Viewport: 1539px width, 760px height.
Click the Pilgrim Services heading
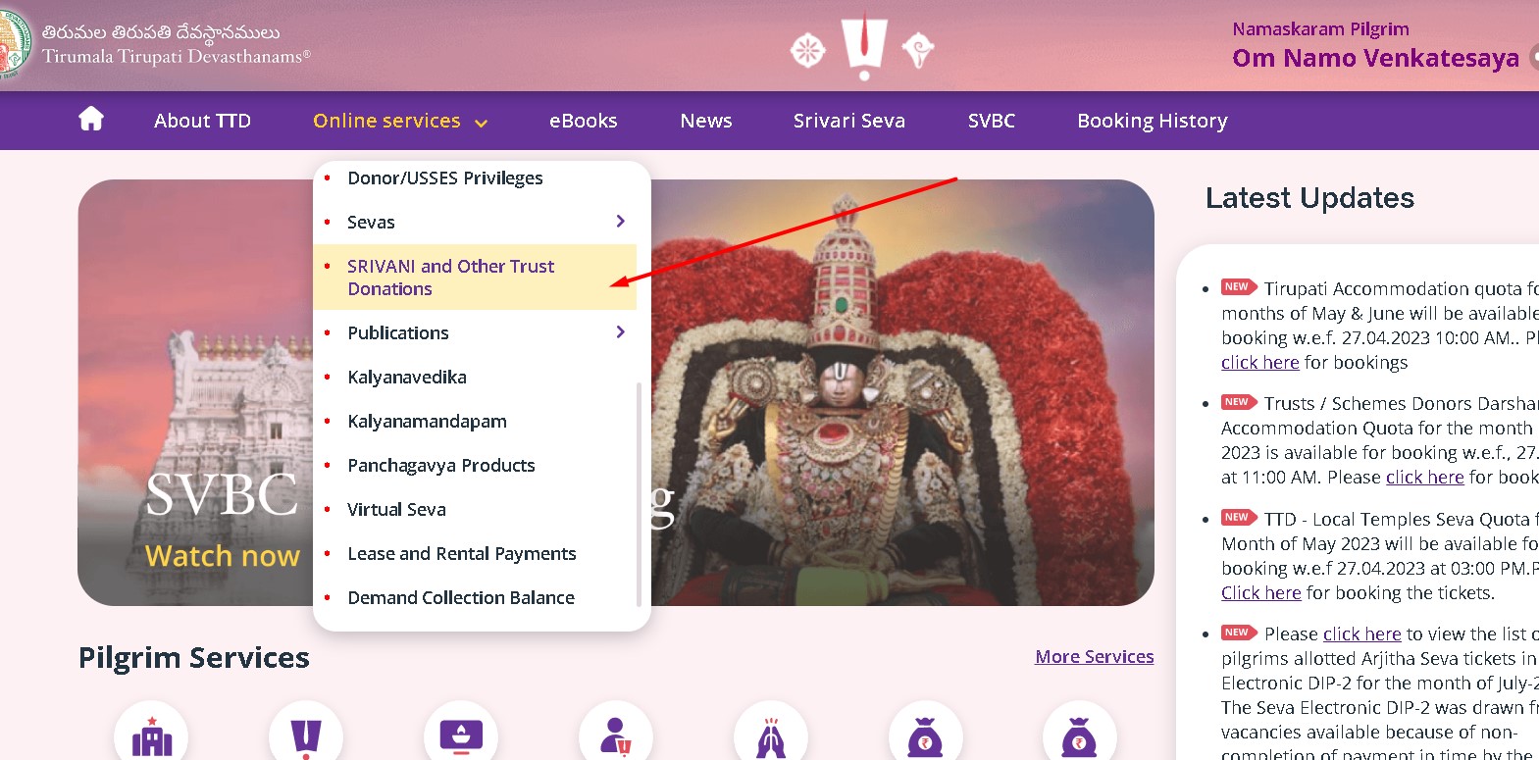click(194, 658)
